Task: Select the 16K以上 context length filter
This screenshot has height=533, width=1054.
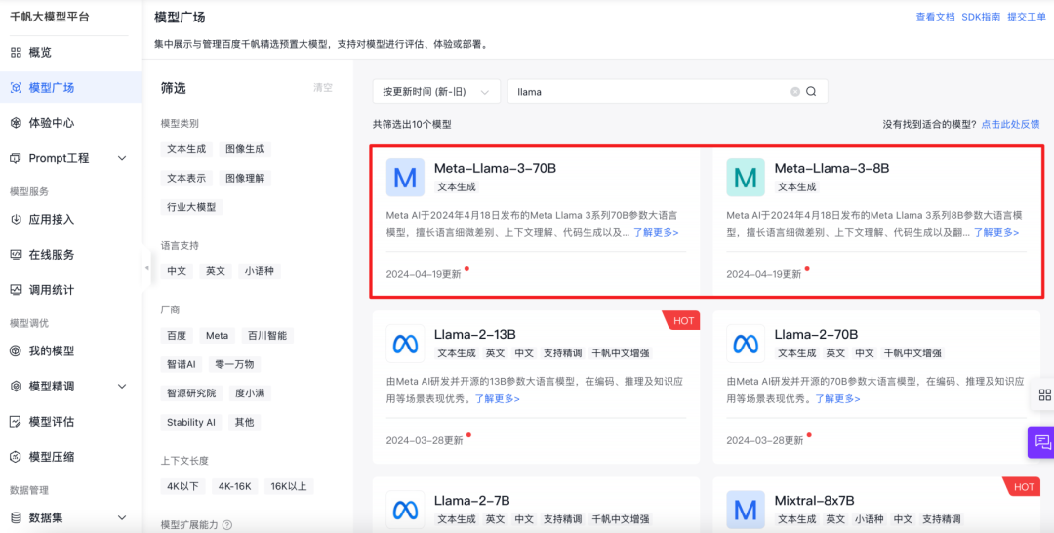Action: click(x=289, y=486)
